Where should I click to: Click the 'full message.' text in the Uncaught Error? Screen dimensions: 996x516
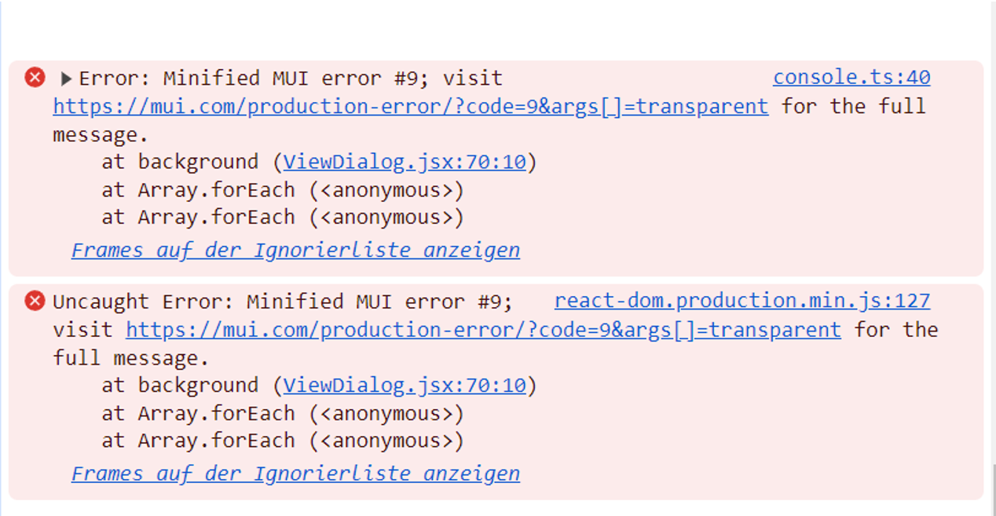click(131, 358)
